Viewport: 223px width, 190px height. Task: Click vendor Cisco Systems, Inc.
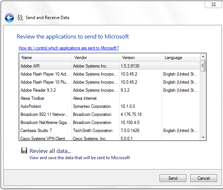(89, 138)
